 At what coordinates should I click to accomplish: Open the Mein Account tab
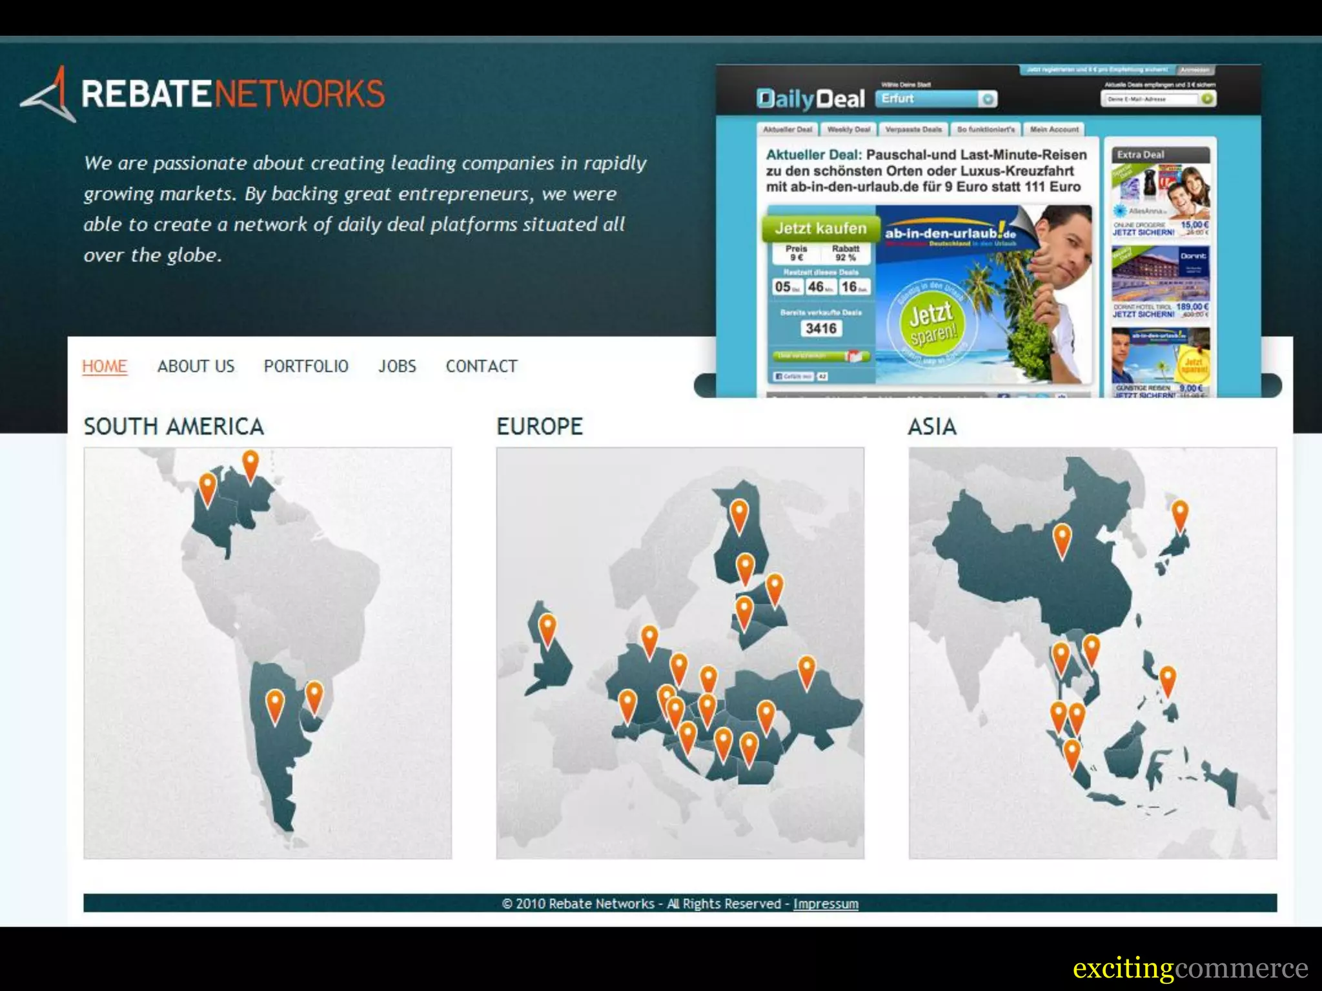[1053, 130]
